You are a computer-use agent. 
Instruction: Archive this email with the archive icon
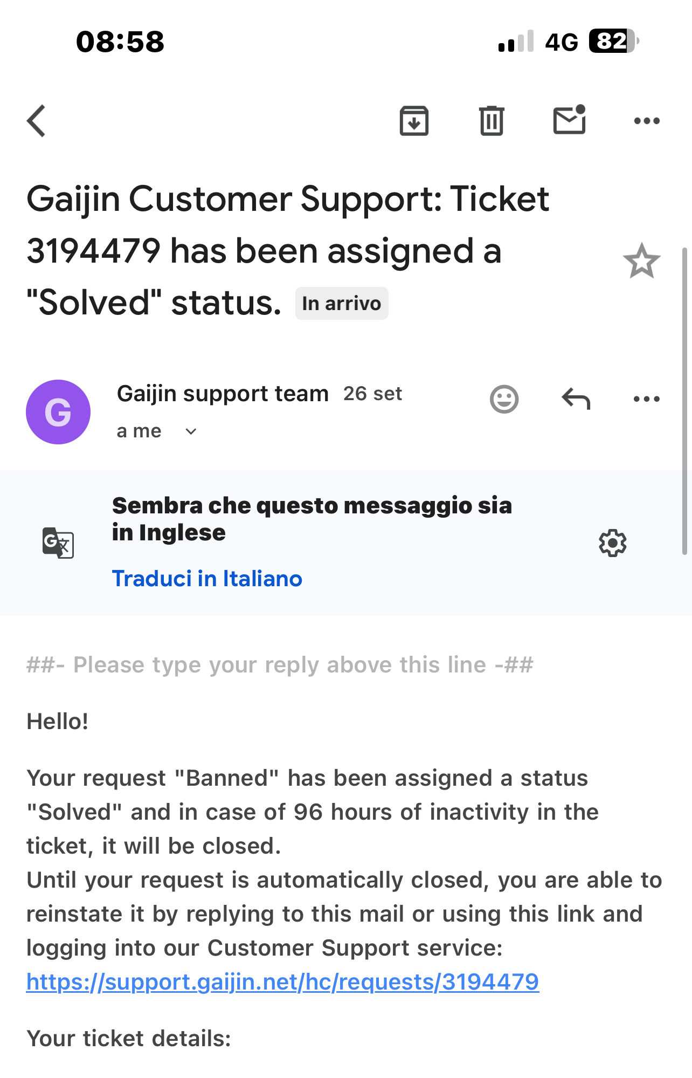[414, 121]
